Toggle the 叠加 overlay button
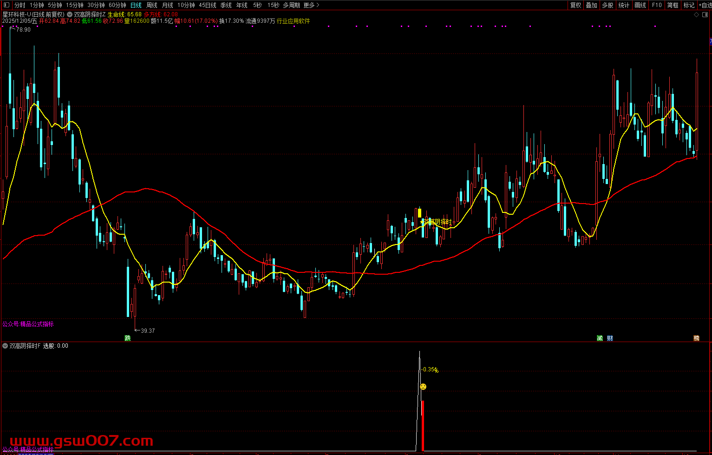712x455 pixels. (591, 5)
